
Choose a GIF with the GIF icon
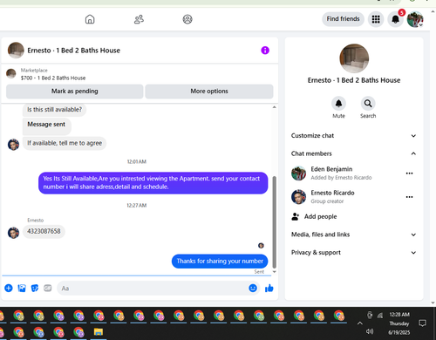point(48,288)
